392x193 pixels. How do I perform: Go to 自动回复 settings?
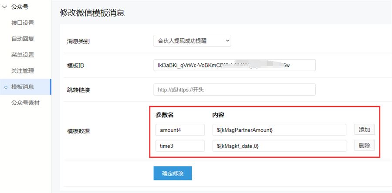click(x=23, y=39)
